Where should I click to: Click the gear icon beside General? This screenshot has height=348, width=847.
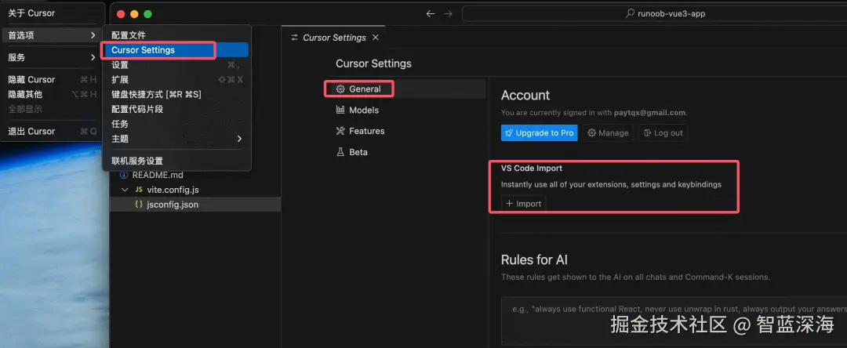point(340,89)
